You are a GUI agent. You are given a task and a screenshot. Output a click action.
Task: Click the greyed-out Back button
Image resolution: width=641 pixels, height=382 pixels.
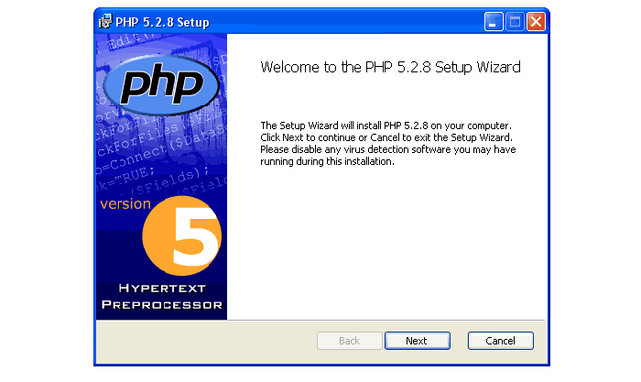click(349, 341)
